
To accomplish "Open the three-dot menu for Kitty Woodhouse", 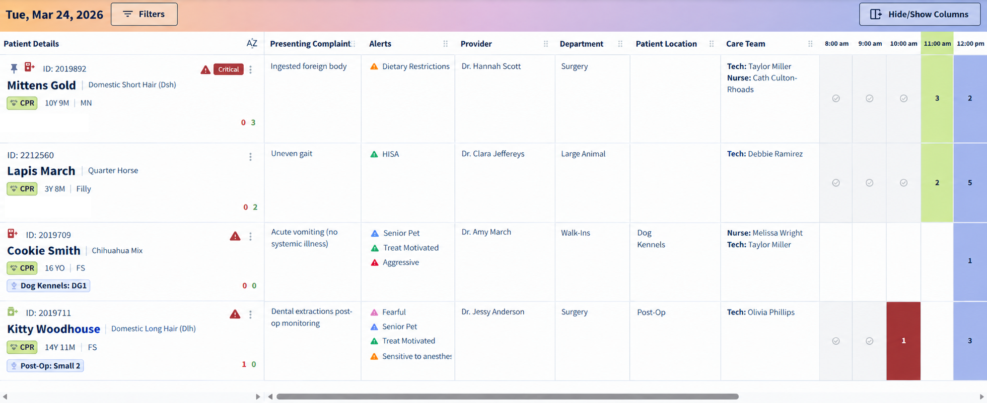I will click(250, 315).
